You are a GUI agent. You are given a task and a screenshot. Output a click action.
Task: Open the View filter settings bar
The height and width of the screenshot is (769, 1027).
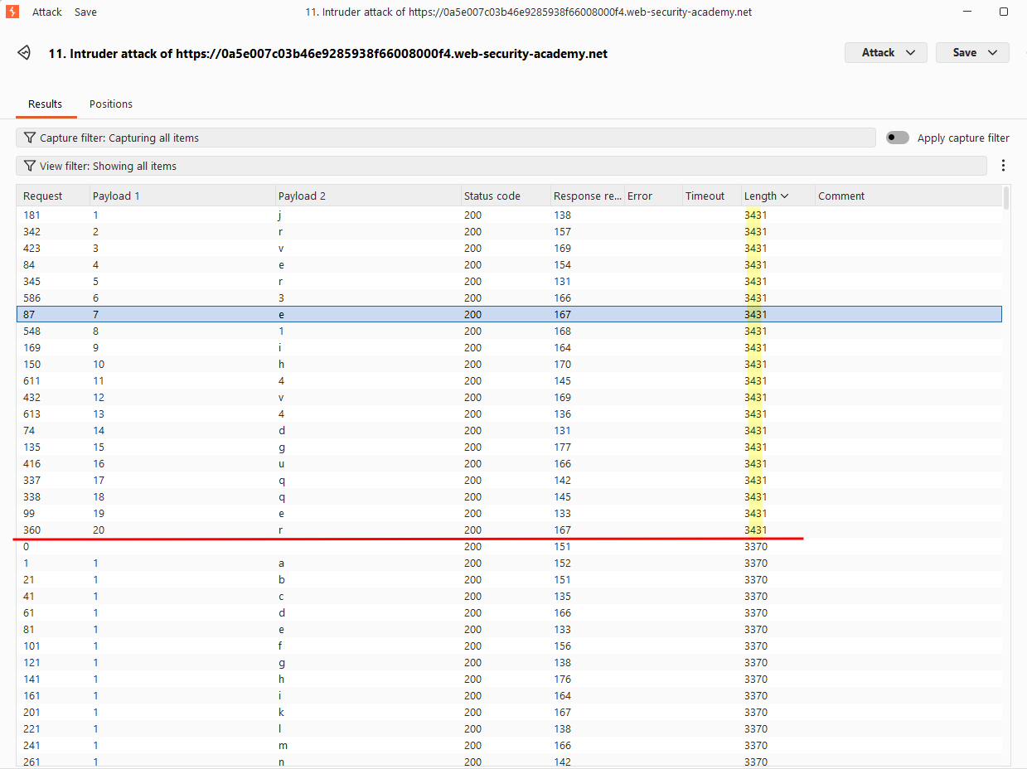pos(501,166)
